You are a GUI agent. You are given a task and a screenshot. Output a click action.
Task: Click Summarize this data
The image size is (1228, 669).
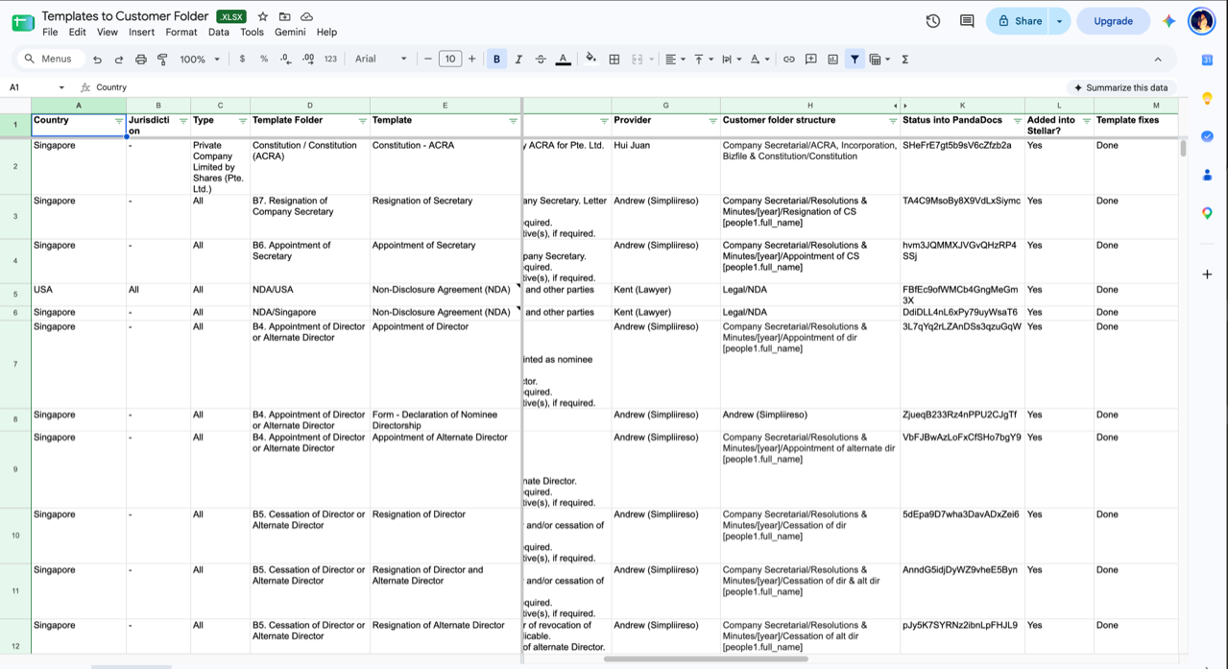tap(1121, 87)
